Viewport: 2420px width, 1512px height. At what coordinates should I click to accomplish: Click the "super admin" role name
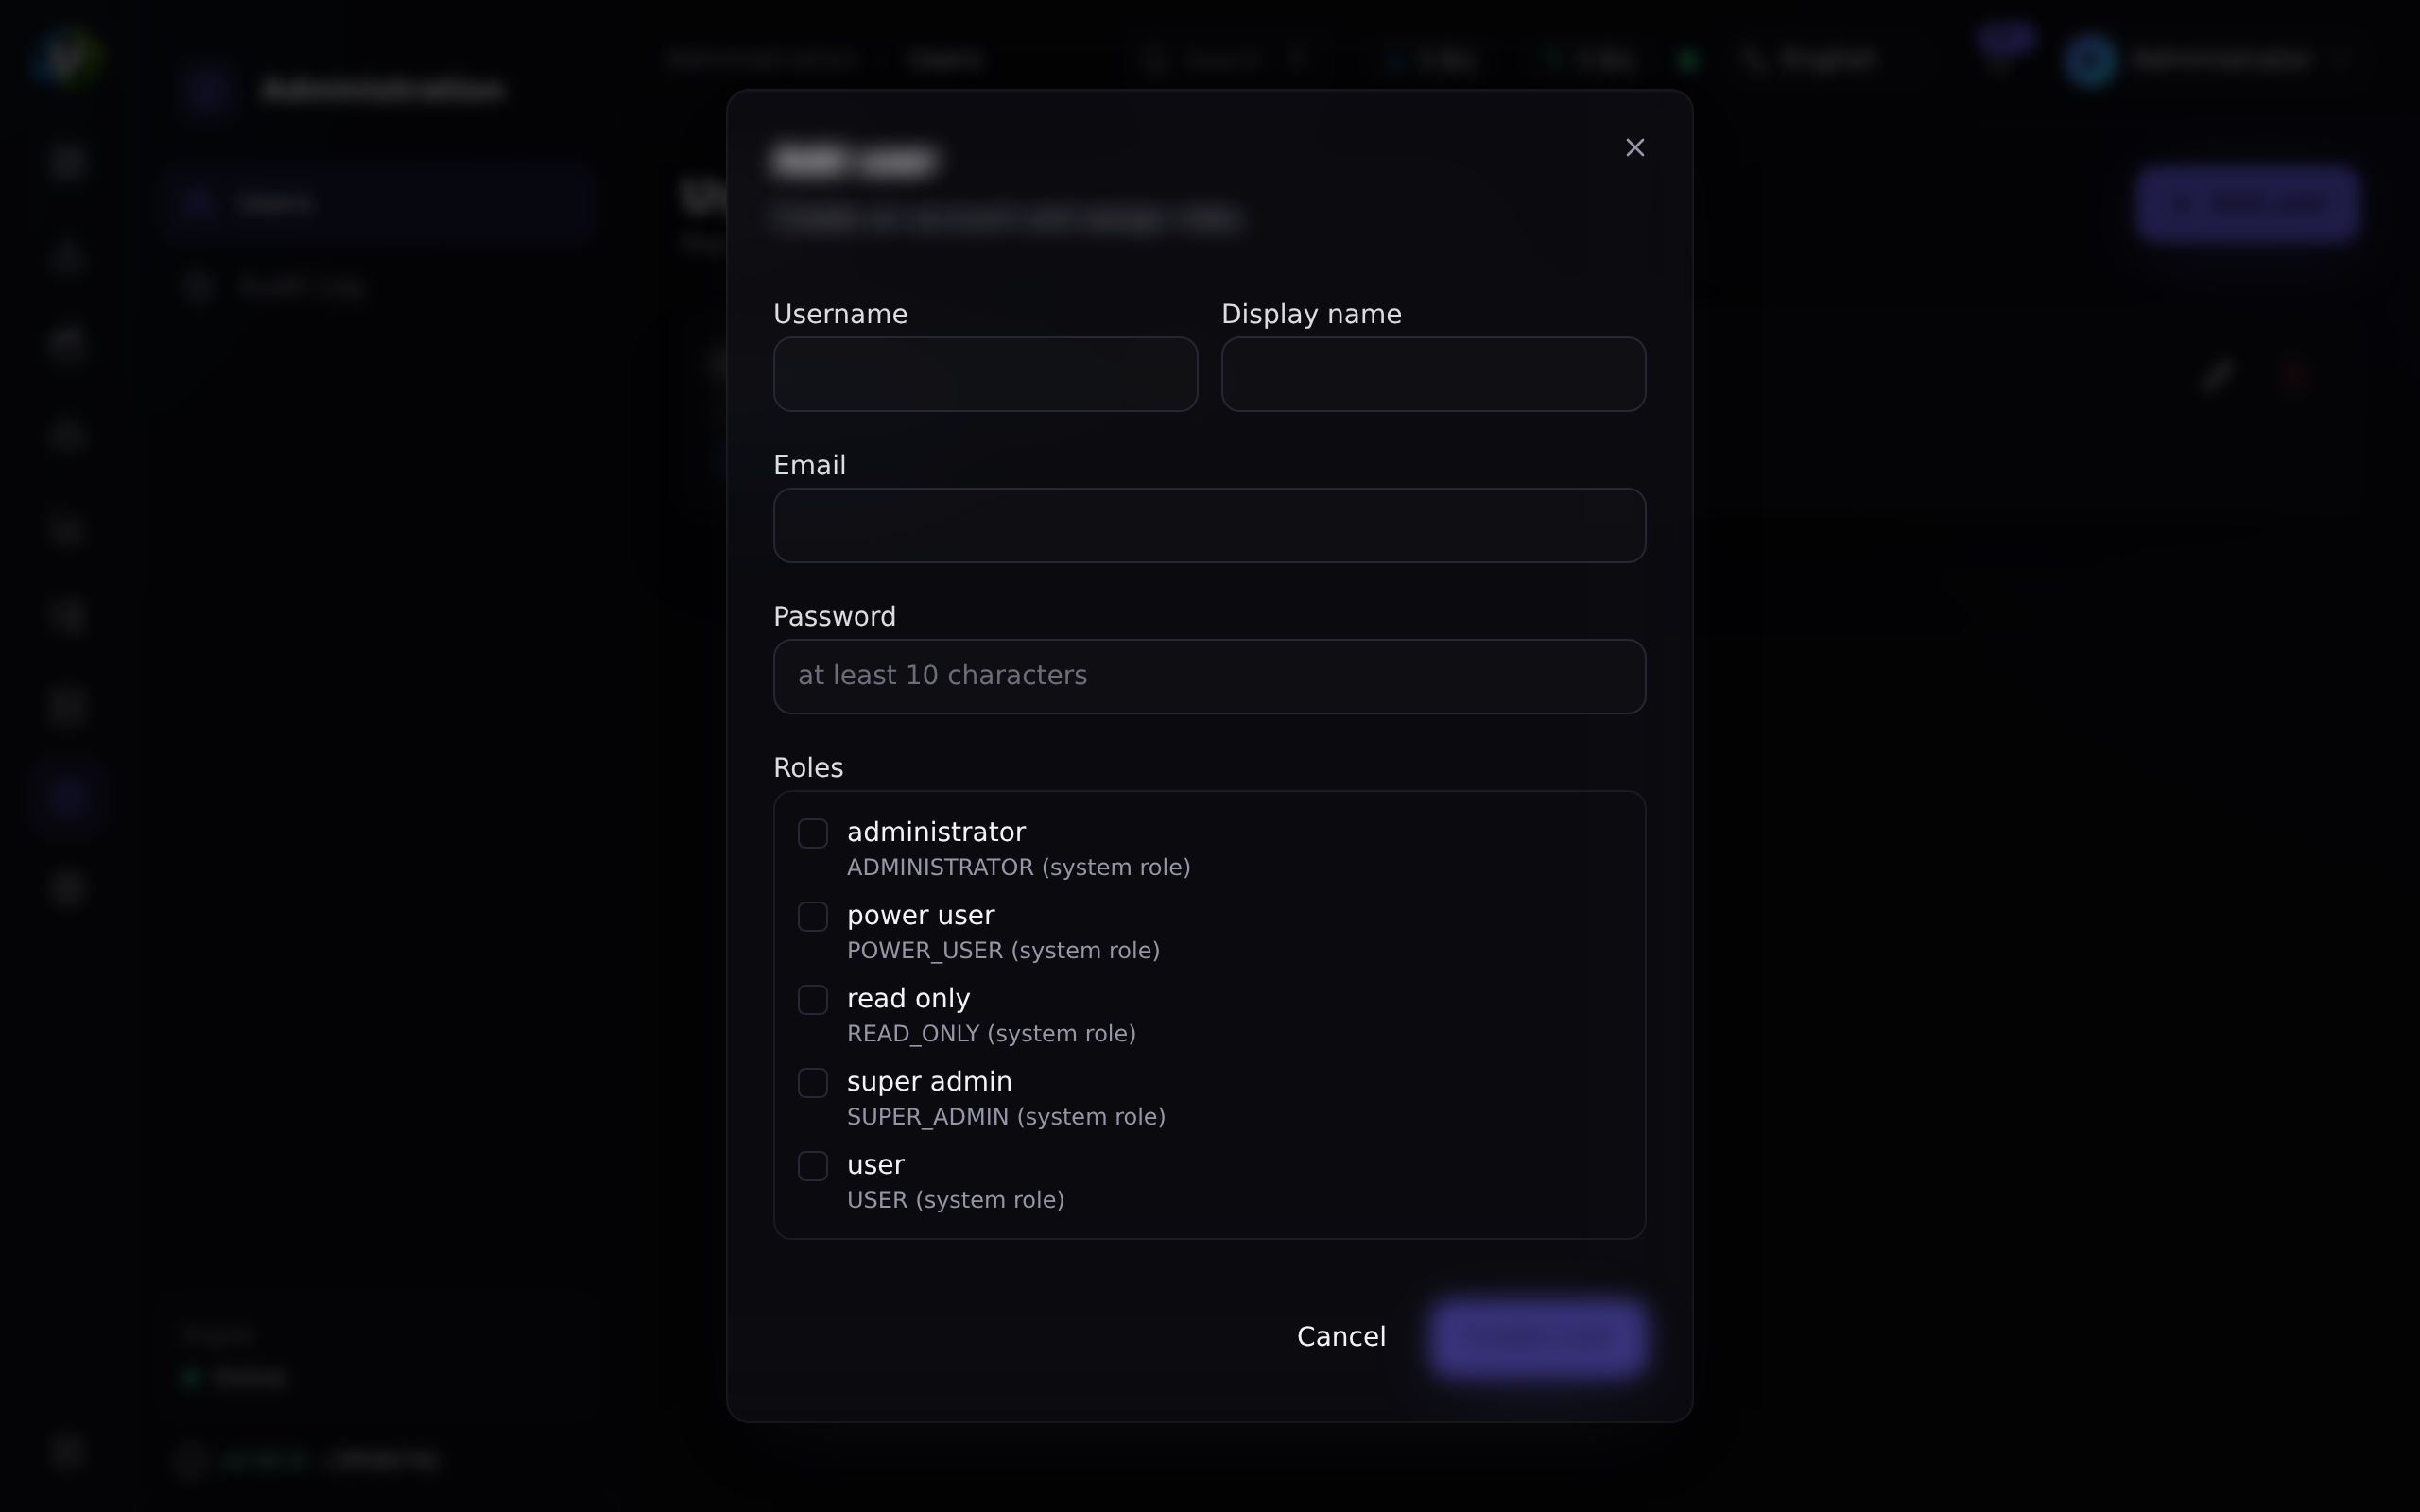[929, 1081]
